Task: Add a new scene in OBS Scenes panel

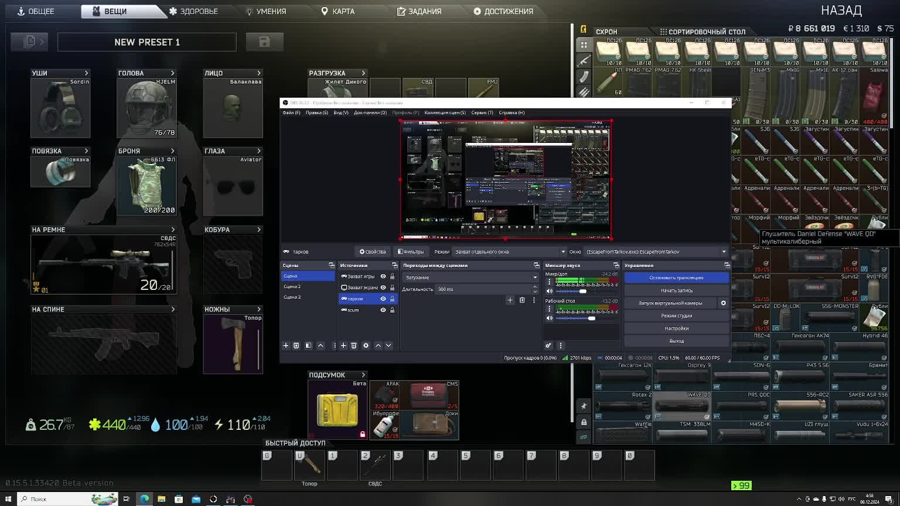Action: pos(286,346)
